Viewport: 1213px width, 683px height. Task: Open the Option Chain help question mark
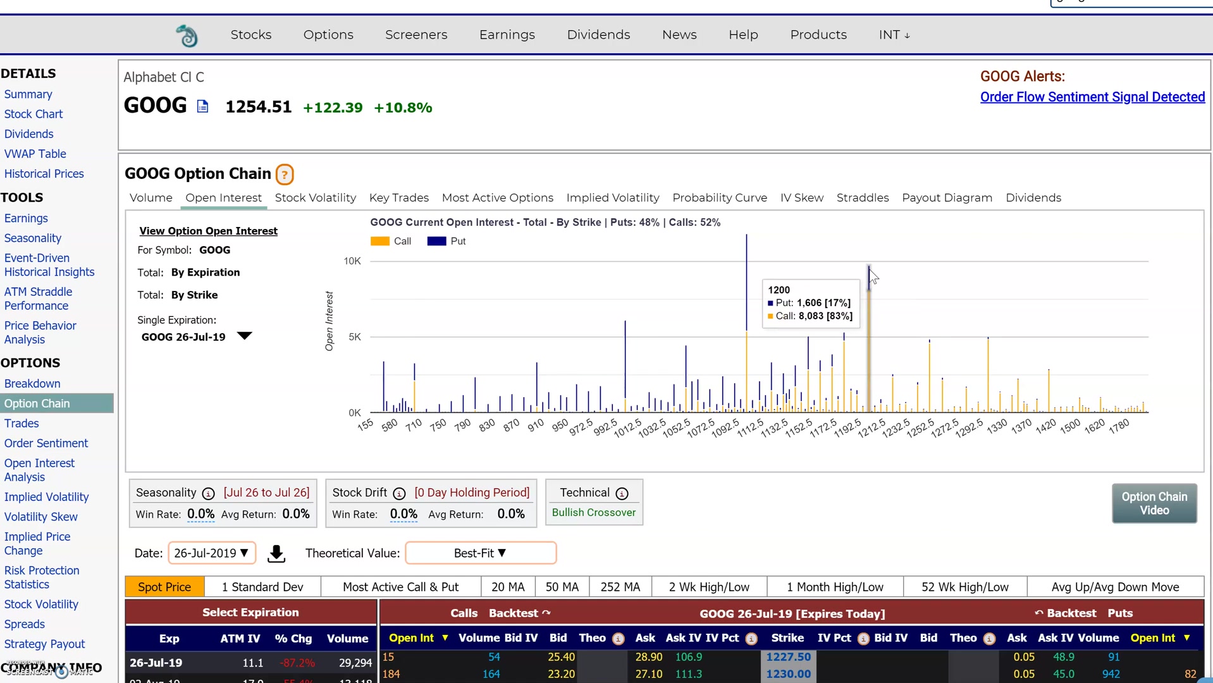285,175
